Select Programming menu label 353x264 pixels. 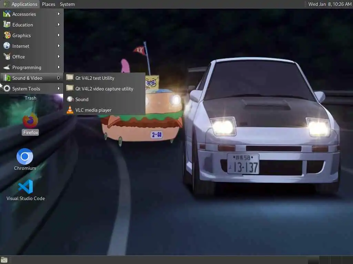pyautogui.click(x=27, y=68)
